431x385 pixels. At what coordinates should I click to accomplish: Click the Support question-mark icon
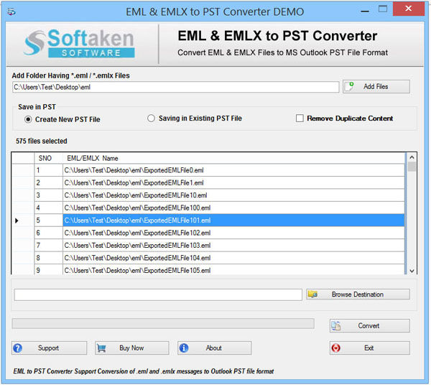(x=17, y=348)
